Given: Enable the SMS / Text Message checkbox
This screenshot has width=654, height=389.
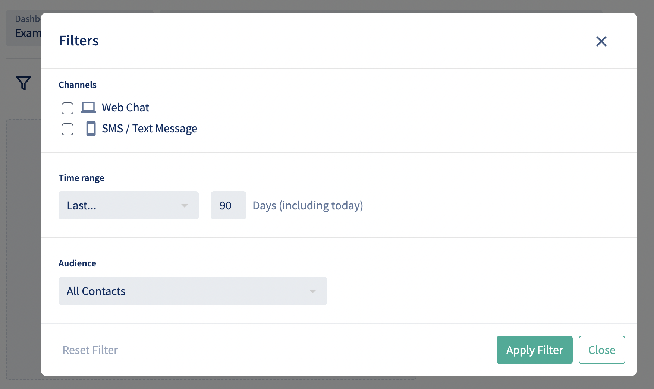Looking at the screenshot, I should click(x=67, y=129).
